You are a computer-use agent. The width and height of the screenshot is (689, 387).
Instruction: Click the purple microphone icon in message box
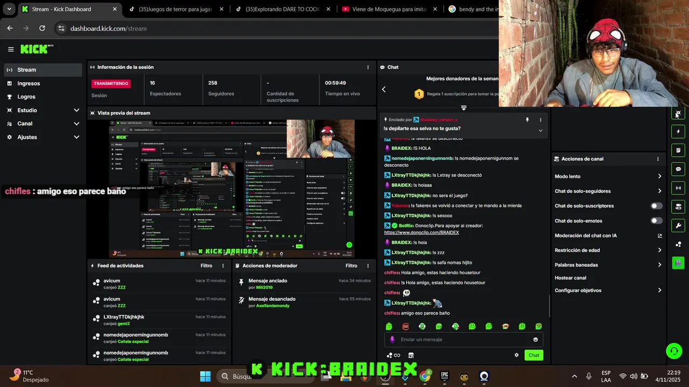click(x=392, y=340)
